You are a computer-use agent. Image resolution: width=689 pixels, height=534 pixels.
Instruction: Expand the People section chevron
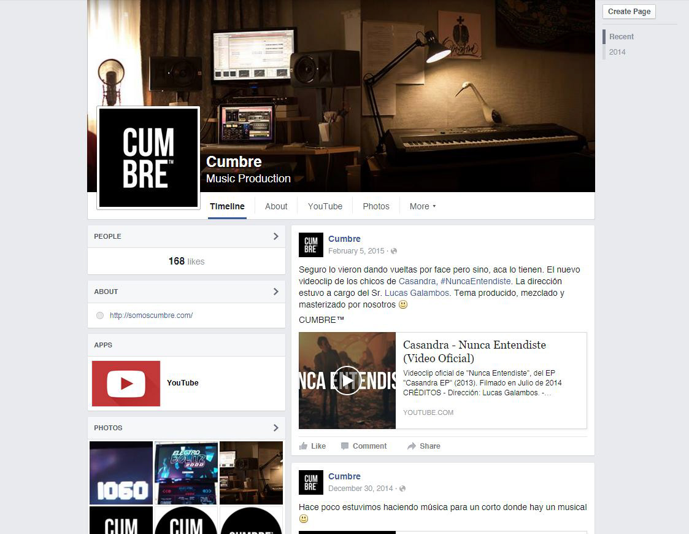[276, 236]
